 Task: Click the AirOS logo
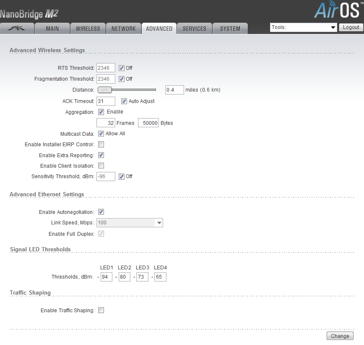coord(338,10)
